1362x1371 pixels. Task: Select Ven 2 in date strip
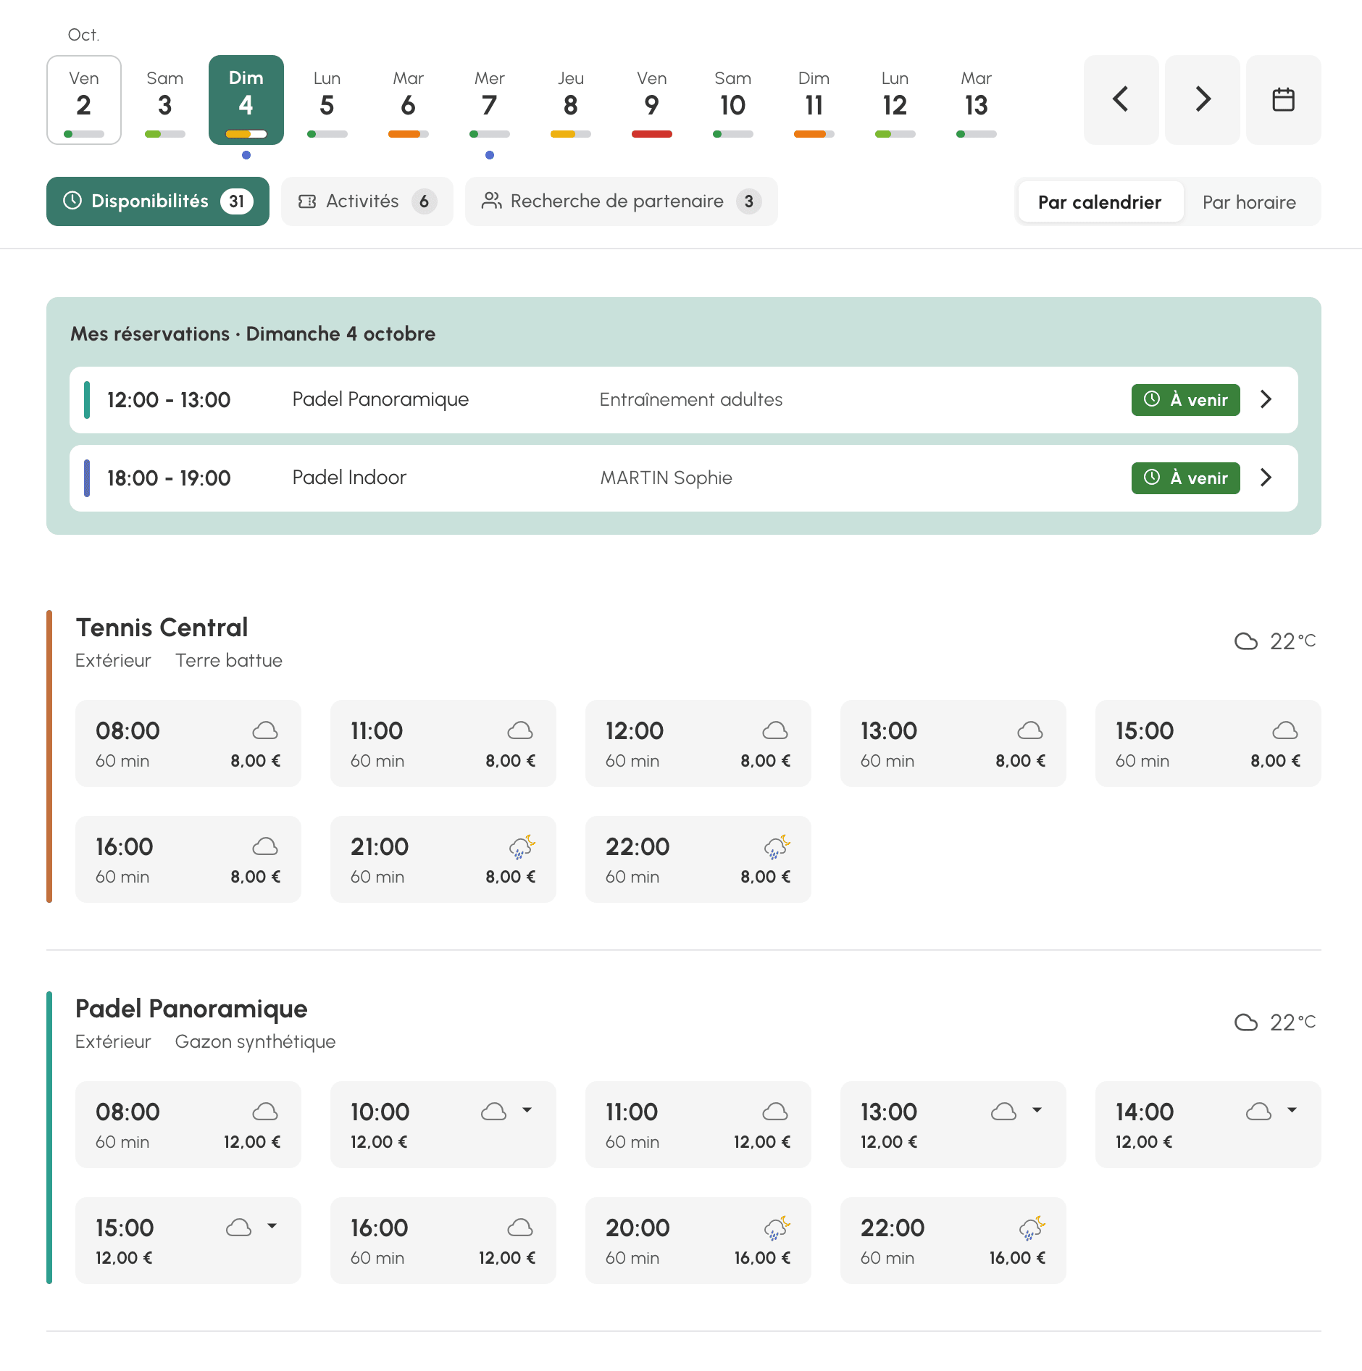84,100
